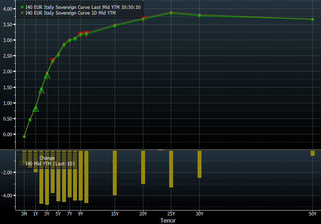
Task: Click the panel divider handle between the charts
Action: (x=160, y=150)
